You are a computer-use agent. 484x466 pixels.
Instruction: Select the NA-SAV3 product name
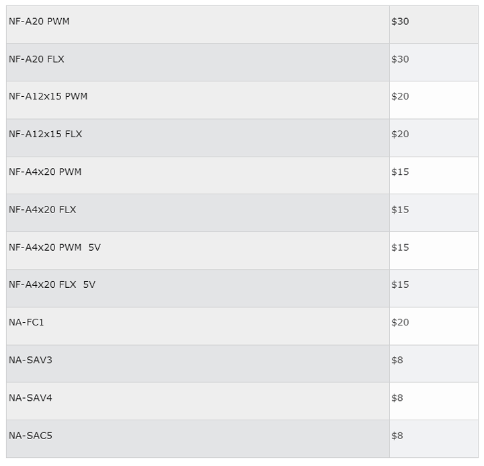[x=30, y=360]
